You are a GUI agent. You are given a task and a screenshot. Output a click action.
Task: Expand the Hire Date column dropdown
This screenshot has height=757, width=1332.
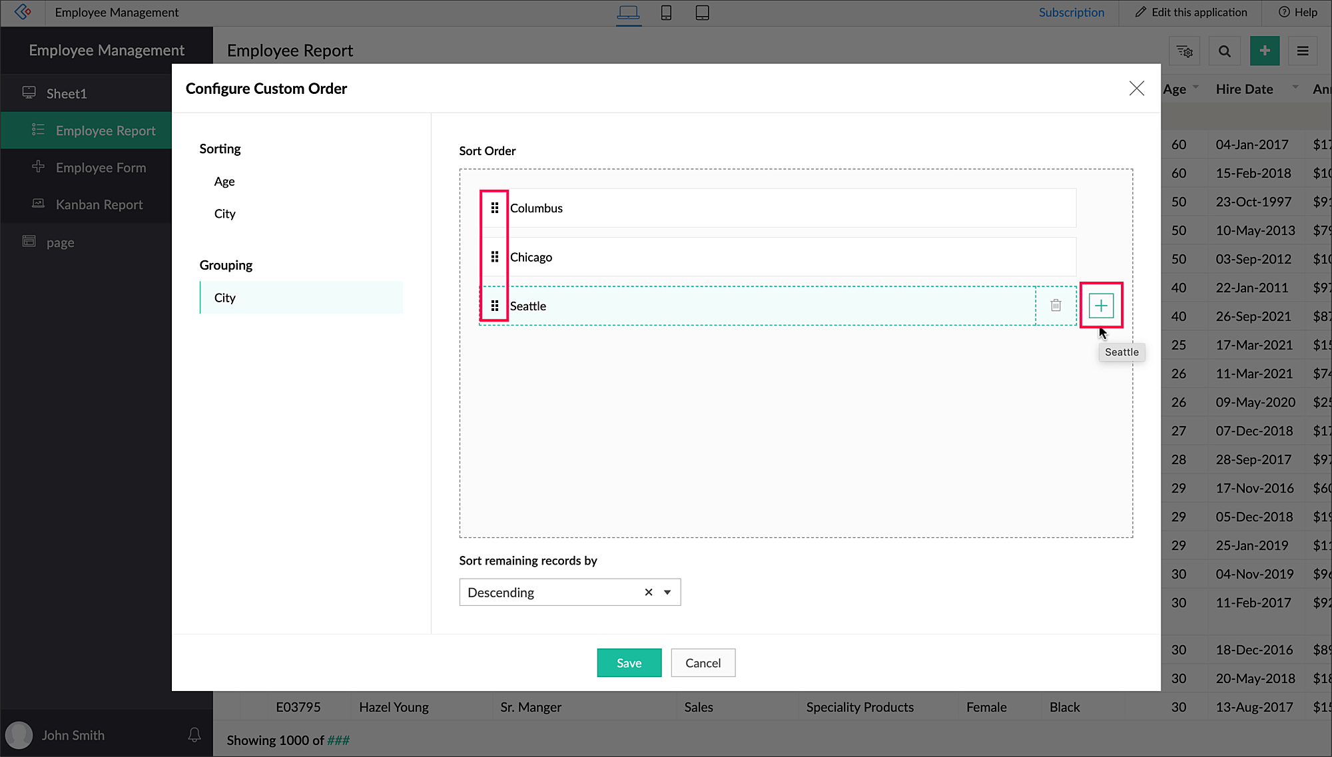click(1295, 87)
